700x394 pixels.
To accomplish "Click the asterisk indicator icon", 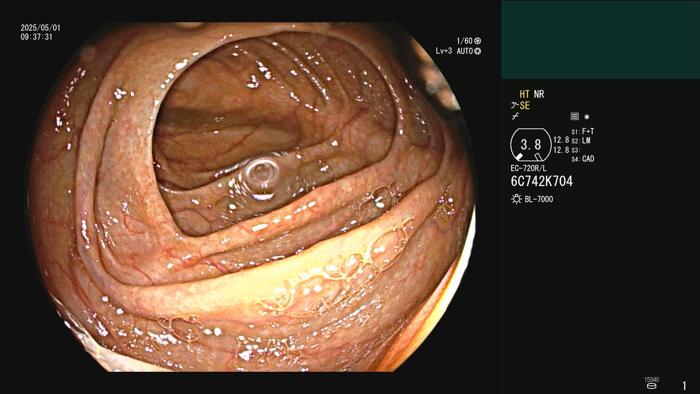I will coord(587,117).
